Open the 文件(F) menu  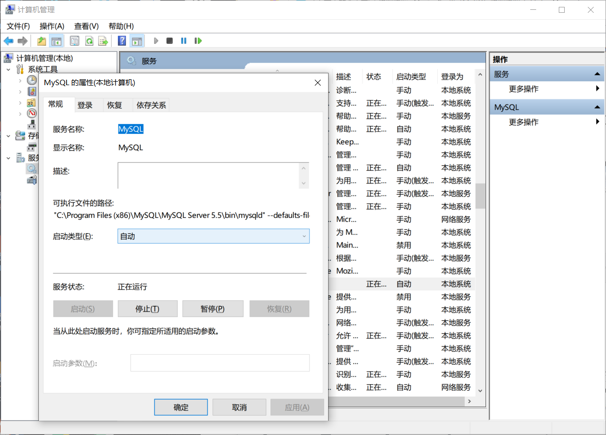pyautogui.click(x=18, y=26)
